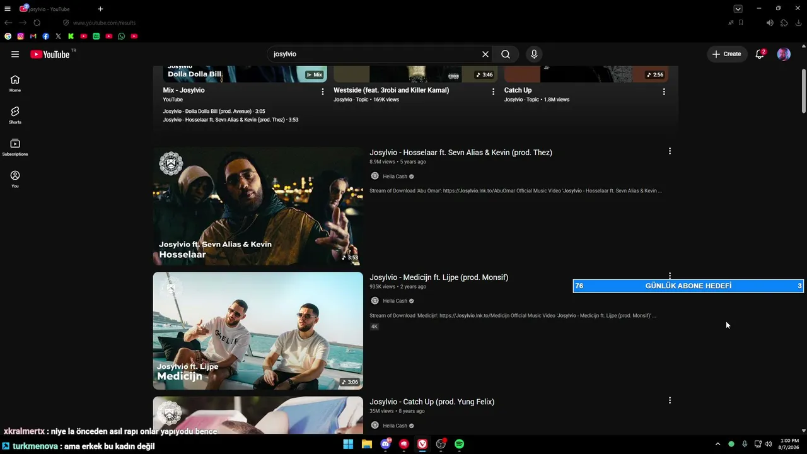The height and width of the screenshot is (454, 807).
Task: Open the Mix - Josylvio title
Action: [x=183, y=90]
